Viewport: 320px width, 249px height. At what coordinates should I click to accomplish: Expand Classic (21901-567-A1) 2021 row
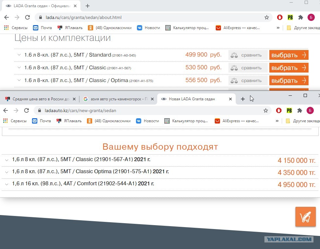point(7,160)
